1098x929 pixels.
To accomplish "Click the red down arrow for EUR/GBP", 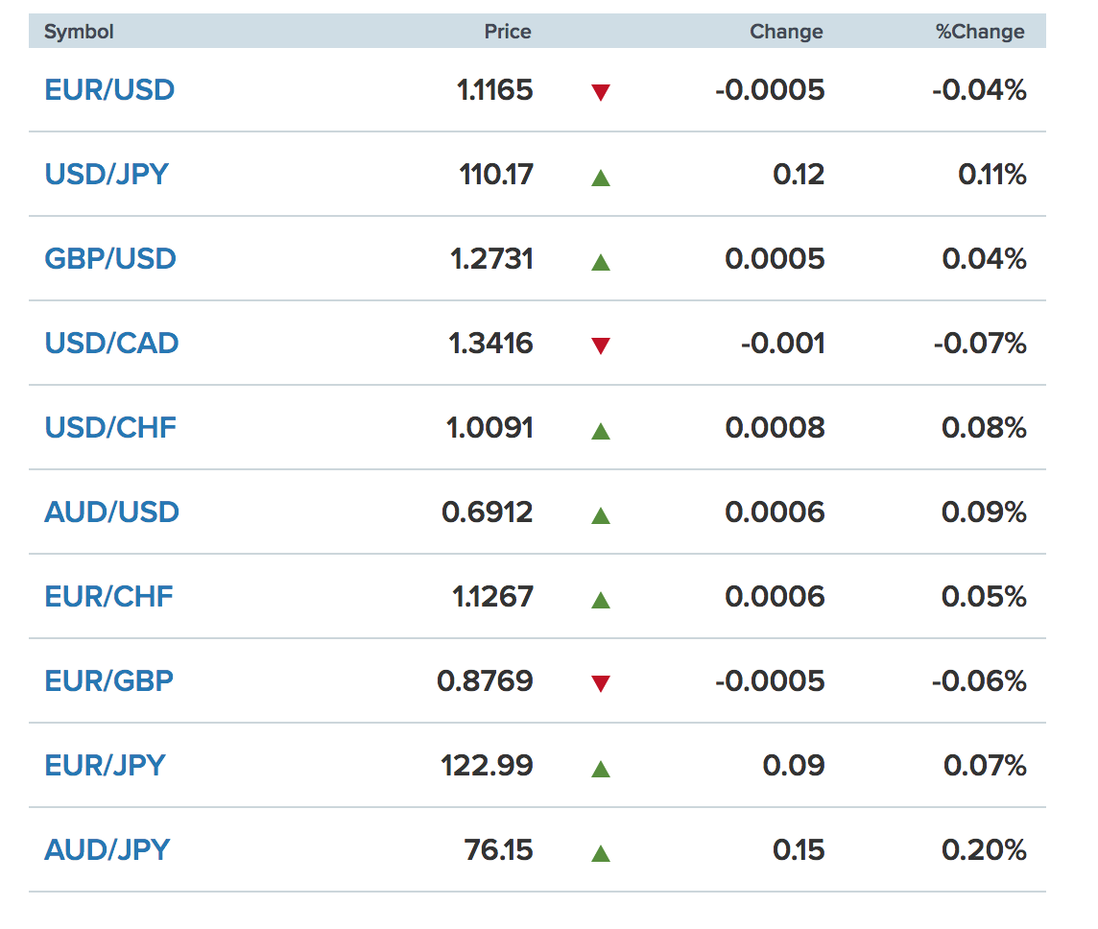I will (x=600, y=683).
